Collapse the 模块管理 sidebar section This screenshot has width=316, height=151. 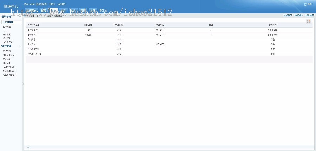click(20, 17)
